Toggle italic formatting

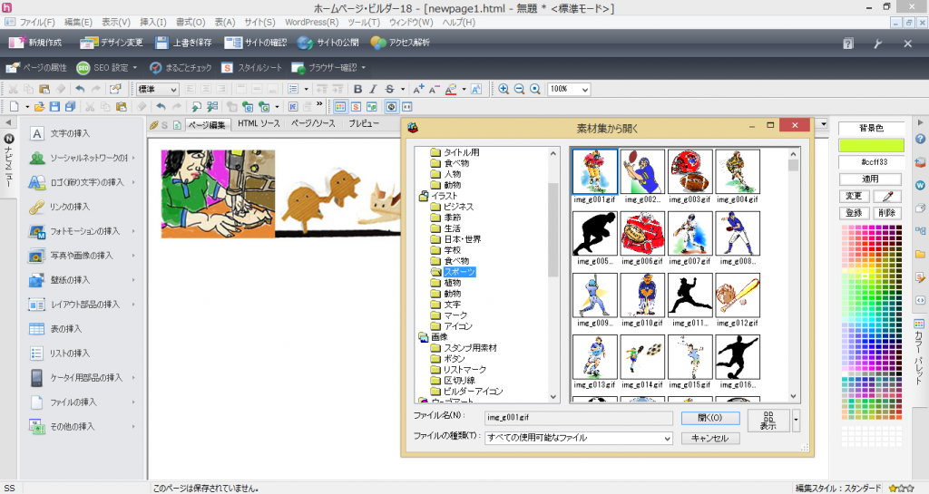(x=374, y=89)
